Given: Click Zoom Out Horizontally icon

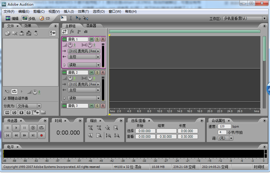Looking at the screenshot, I should coord(99,128).
